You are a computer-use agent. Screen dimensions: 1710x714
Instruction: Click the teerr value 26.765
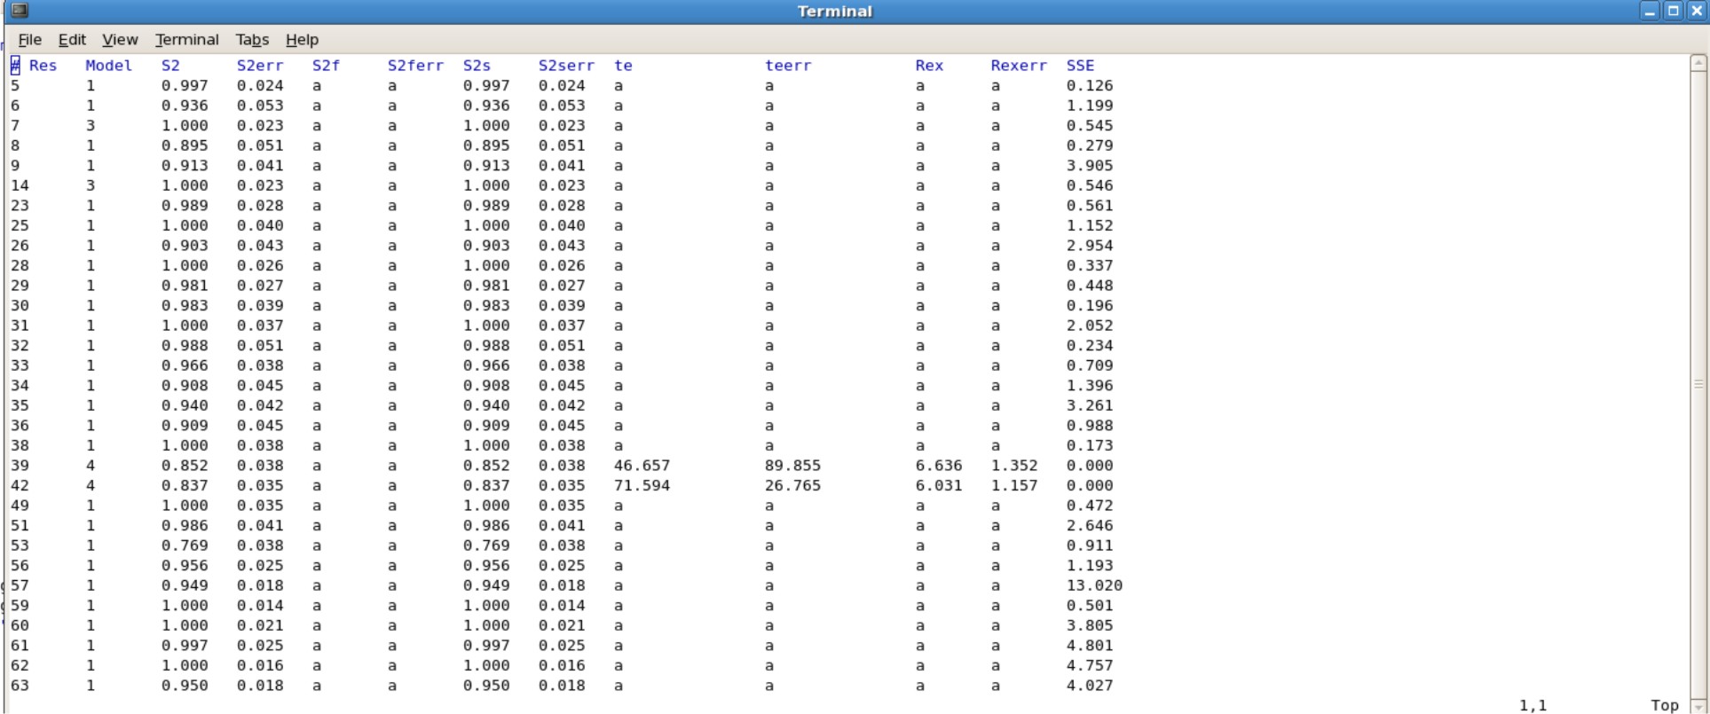[x=792, y=486]
